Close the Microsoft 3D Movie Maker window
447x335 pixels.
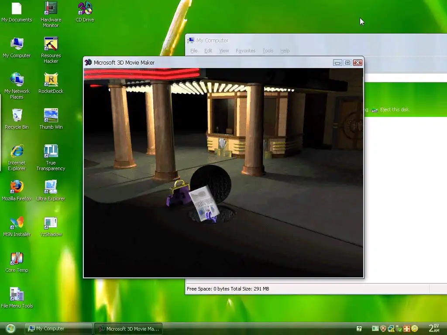358,63
